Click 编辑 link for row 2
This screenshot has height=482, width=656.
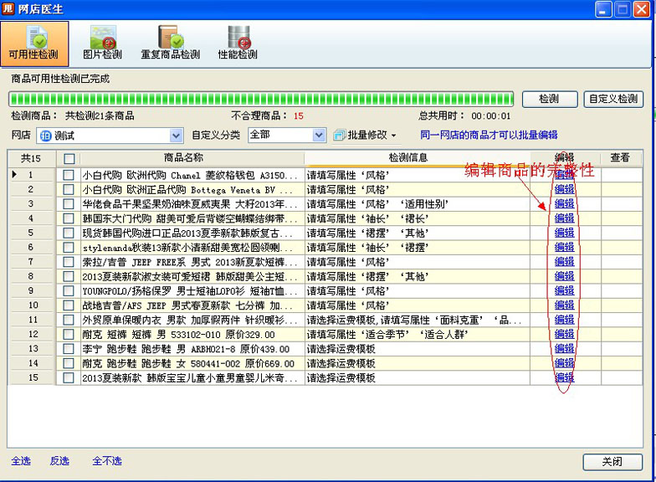[564, 189]
